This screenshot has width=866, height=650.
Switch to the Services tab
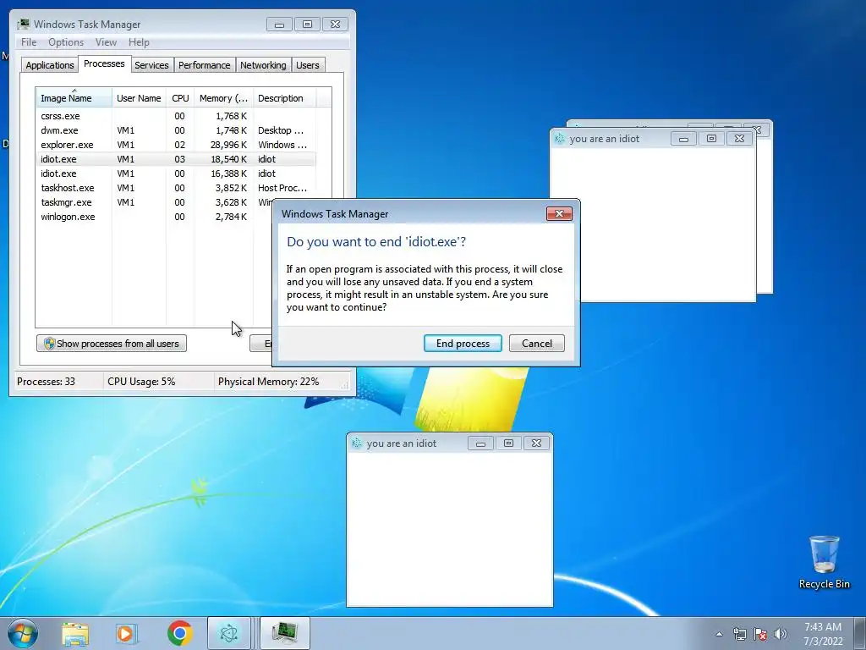(151, 64)
